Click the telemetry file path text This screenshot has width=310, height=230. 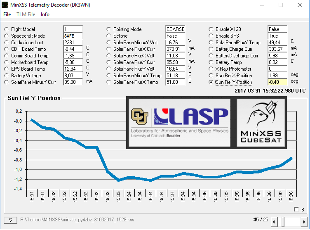[77, 220]
